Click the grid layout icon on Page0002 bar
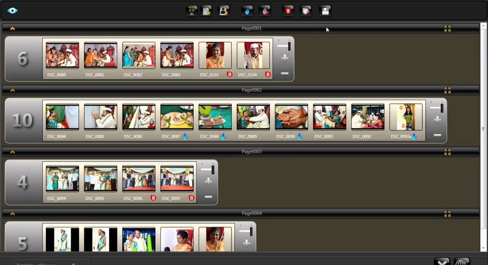 [448, 90]
